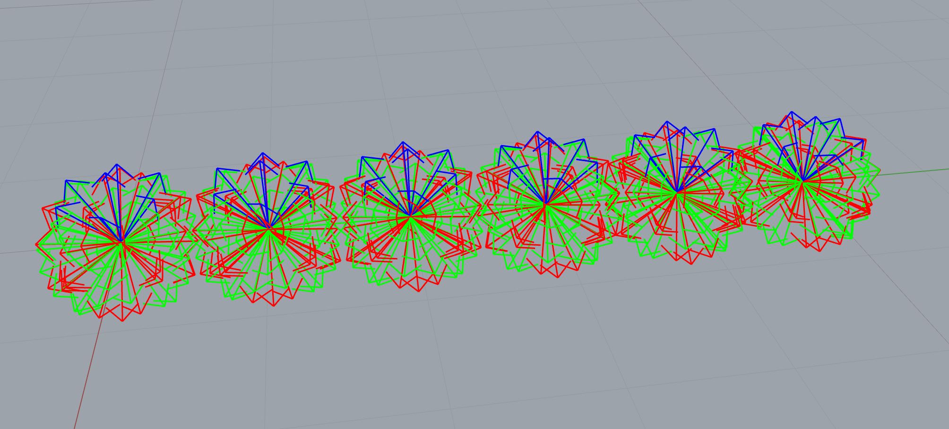Select the third wireframe star object from left
Image resolution: width=949 pixels, height=429 pixels.
tap(410, 216)
